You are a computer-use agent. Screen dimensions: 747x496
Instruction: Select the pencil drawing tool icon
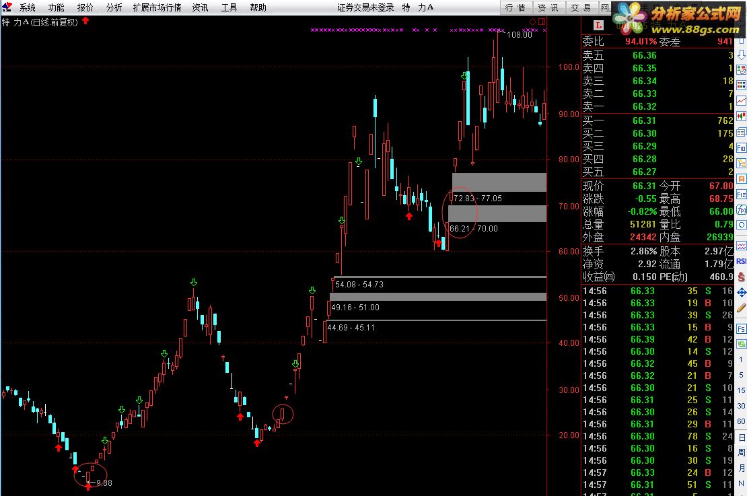point(742,308)
